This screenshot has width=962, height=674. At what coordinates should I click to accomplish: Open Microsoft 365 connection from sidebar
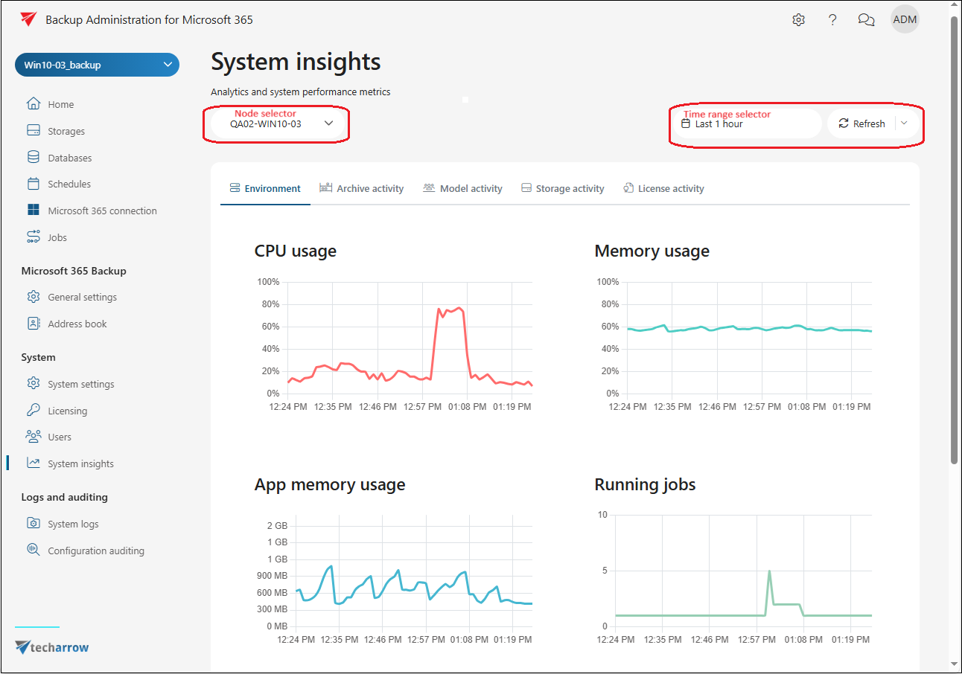pos(102,211)
